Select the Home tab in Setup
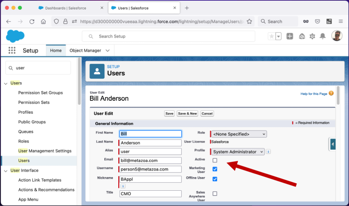 pyautogui.click(x=56, y=50)
